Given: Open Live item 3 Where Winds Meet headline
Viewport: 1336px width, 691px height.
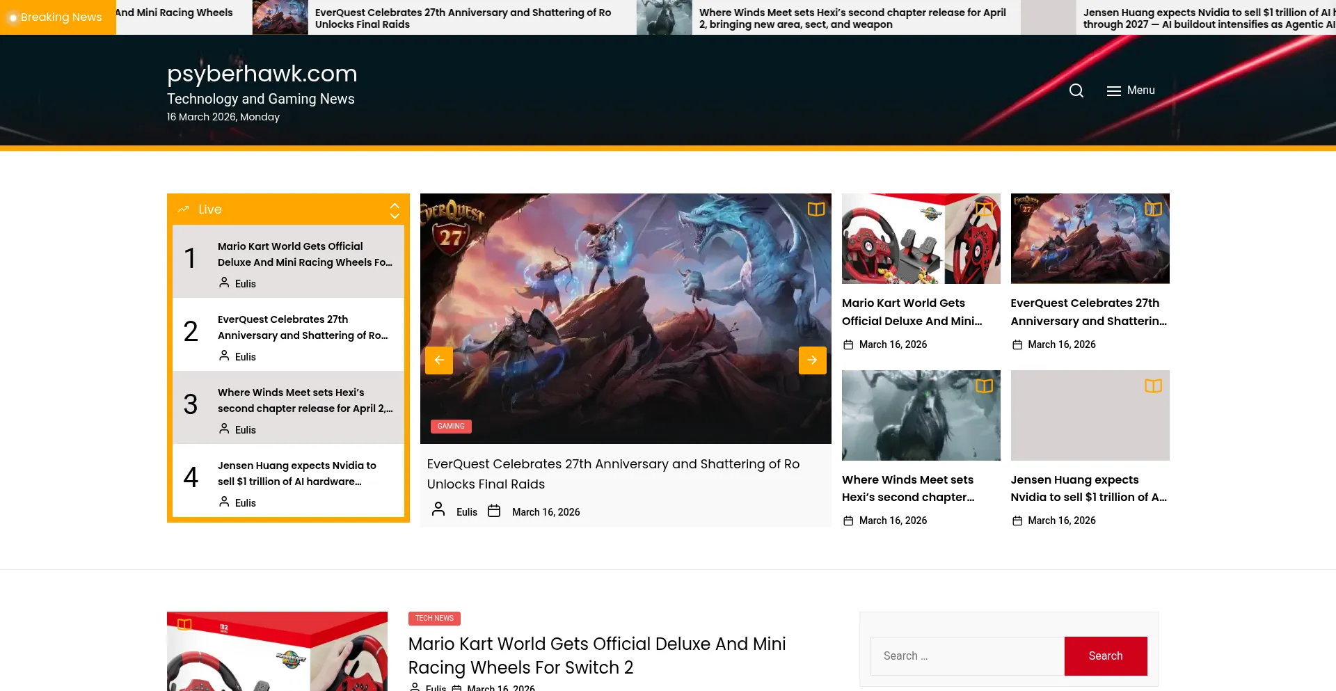Looking at the screenshot, I should coord(305,401).
